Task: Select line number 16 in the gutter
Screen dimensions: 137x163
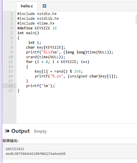Action: tap(10, 86)
